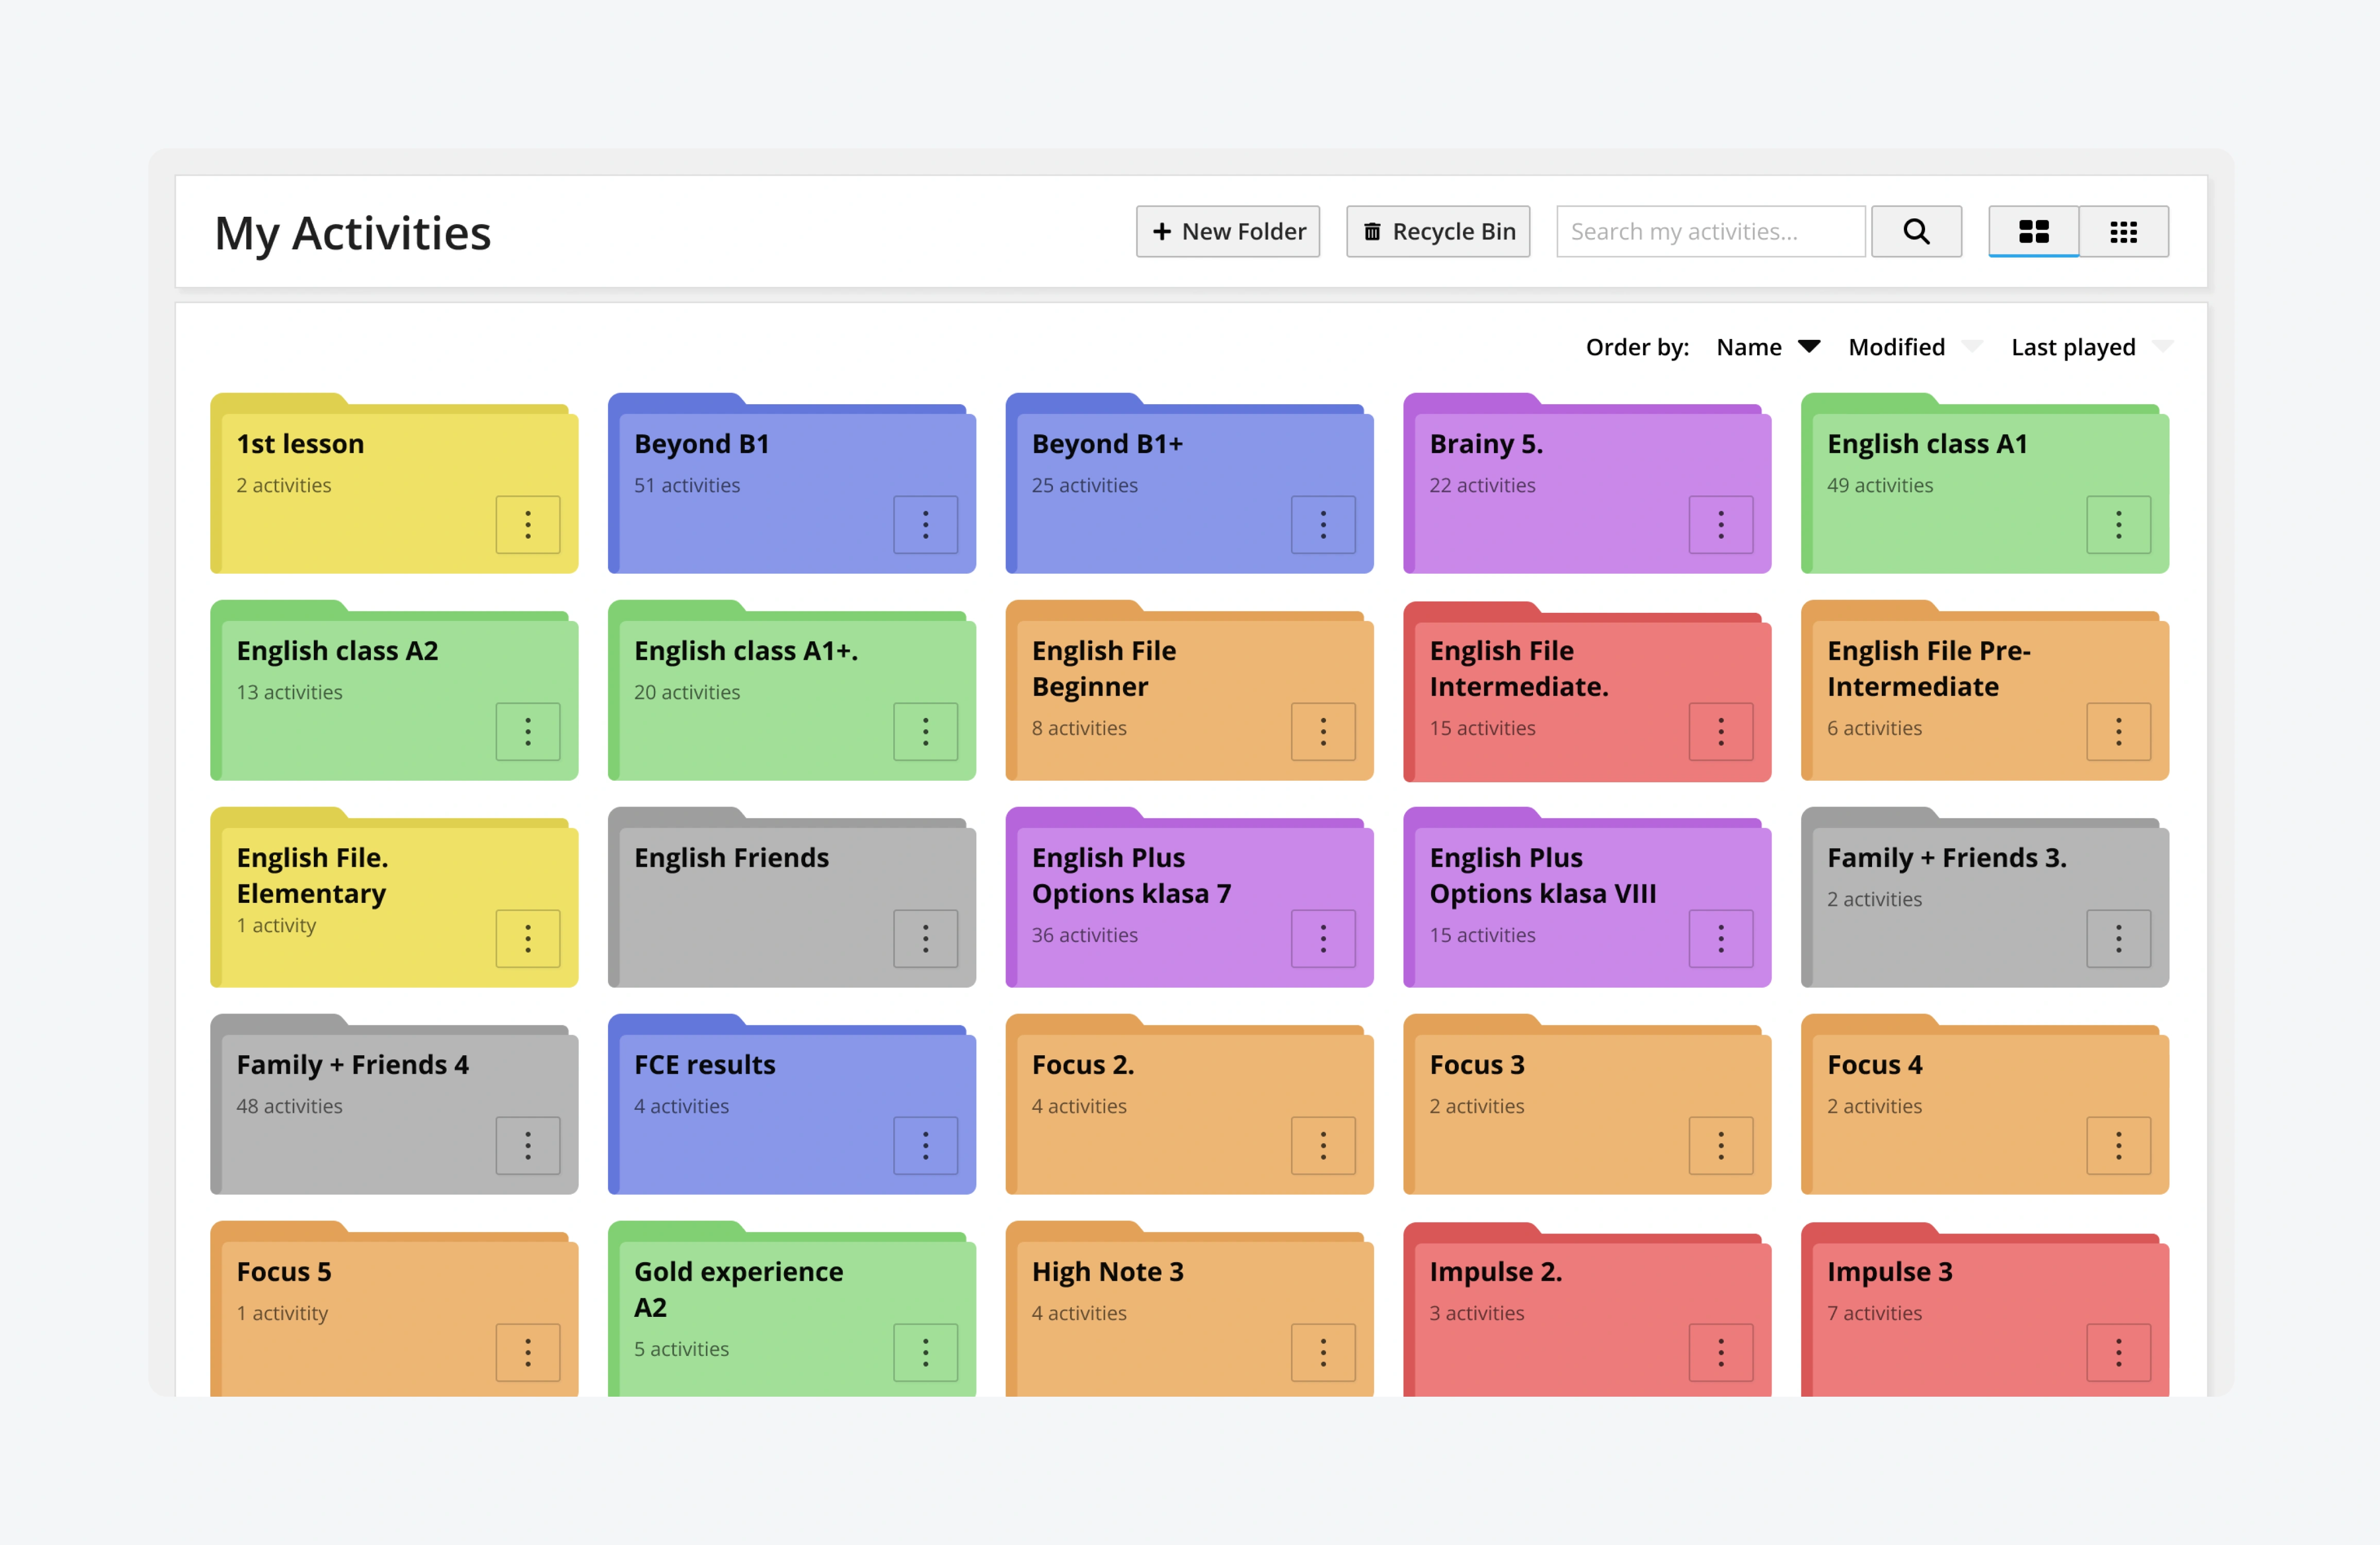
Task: Click the New Folder button
Action: coord(1228,231)
